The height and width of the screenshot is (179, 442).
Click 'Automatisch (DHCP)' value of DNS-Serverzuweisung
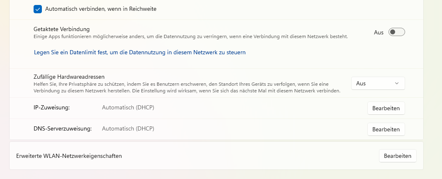(x=128, y=129)
